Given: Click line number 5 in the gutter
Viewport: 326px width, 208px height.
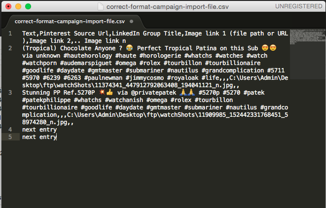Looking at the screenshot, I should click(10, 137).
